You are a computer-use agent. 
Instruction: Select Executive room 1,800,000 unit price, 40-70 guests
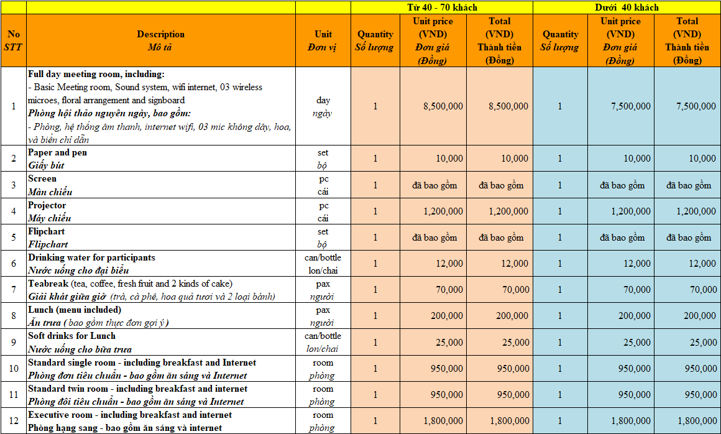click(433, 421)
